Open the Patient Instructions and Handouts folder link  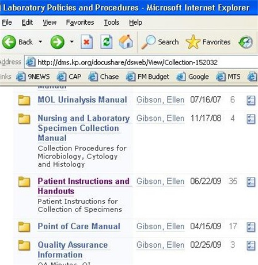click(84, 186)
